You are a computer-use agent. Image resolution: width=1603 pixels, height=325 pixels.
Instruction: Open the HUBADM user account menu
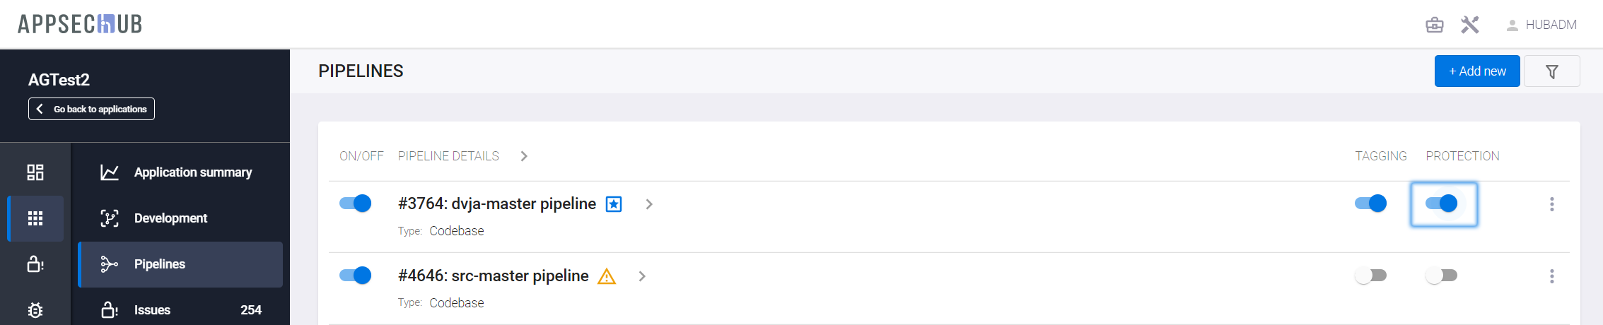point(1541,25)
